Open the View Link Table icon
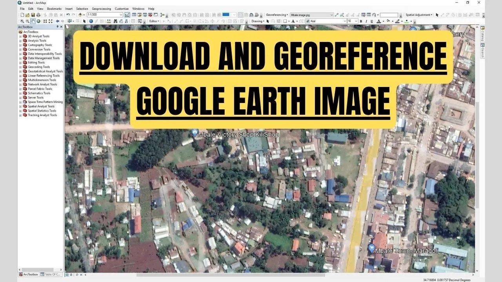 [x=369, y=15]
